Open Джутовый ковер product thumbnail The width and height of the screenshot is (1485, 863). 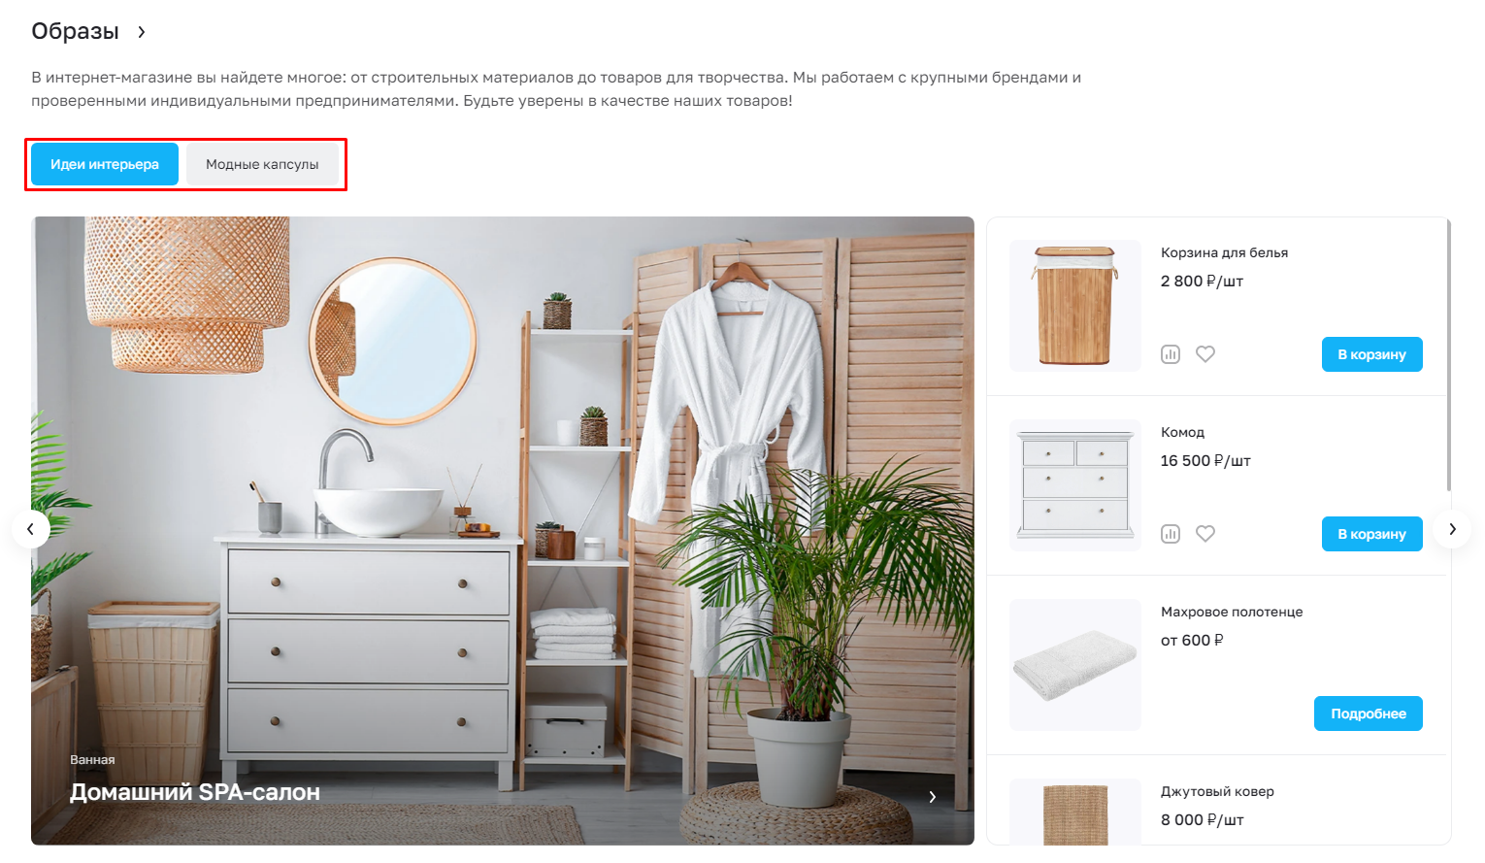click(1075, 813)
